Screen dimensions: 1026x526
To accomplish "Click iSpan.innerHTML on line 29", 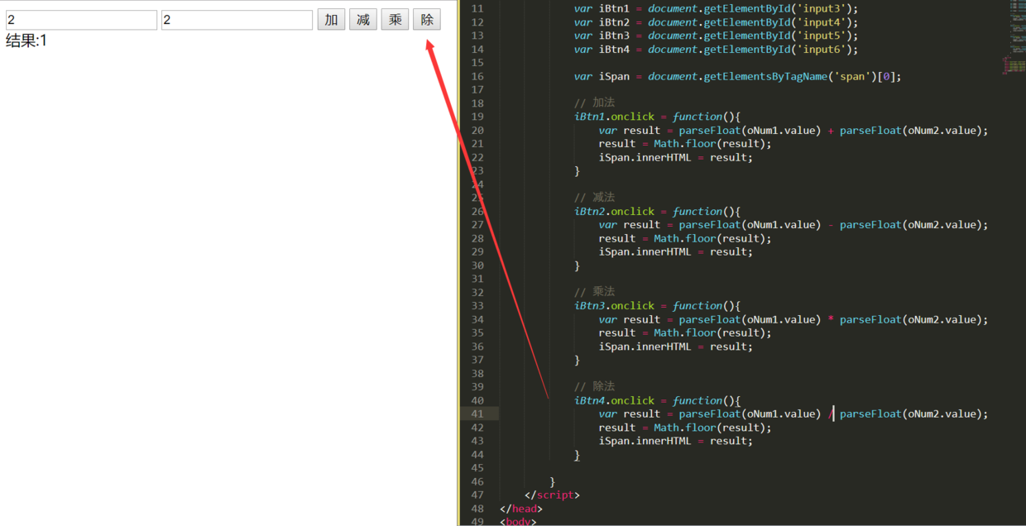I will point(645,251).
